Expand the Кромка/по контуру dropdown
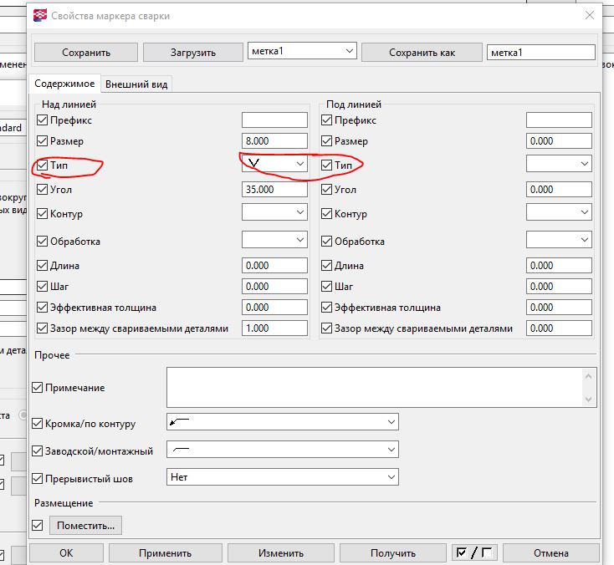614x565 pixels. click(283, 423)
